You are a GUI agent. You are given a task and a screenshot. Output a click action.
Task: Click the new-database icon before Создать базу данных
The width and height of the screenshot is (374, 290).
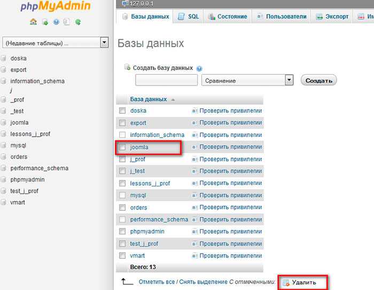tap(127, 67)
